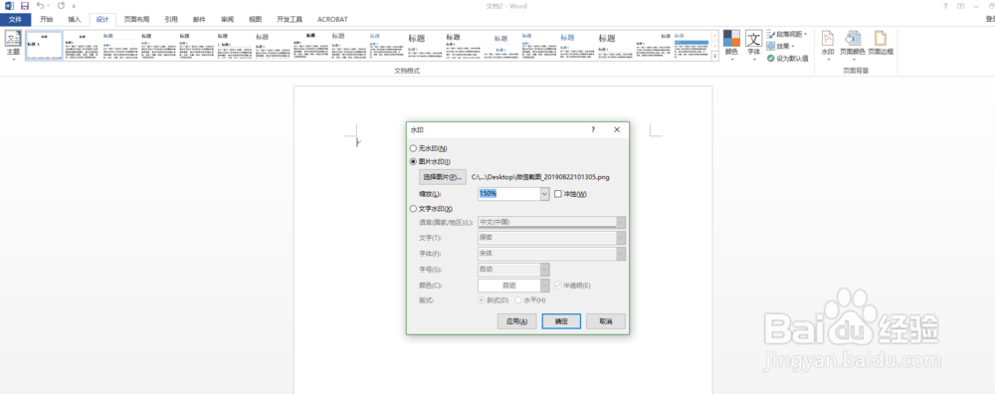Select Picture watermark (图片水印) option
Image resolution: width=995 pixels, height=394 pixels.
pyautogui.click(x=414, y=162)
